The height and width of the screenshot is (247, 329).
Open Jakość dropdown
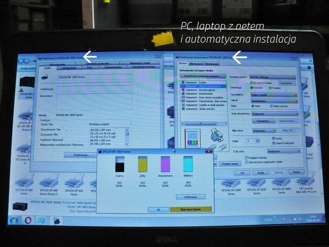click(274, 101)
